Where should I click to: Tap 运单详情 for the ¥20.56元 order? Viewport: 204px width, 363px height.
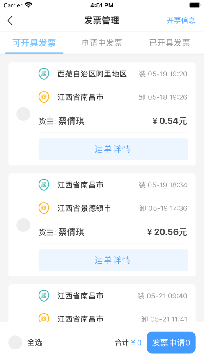(113, 260)
